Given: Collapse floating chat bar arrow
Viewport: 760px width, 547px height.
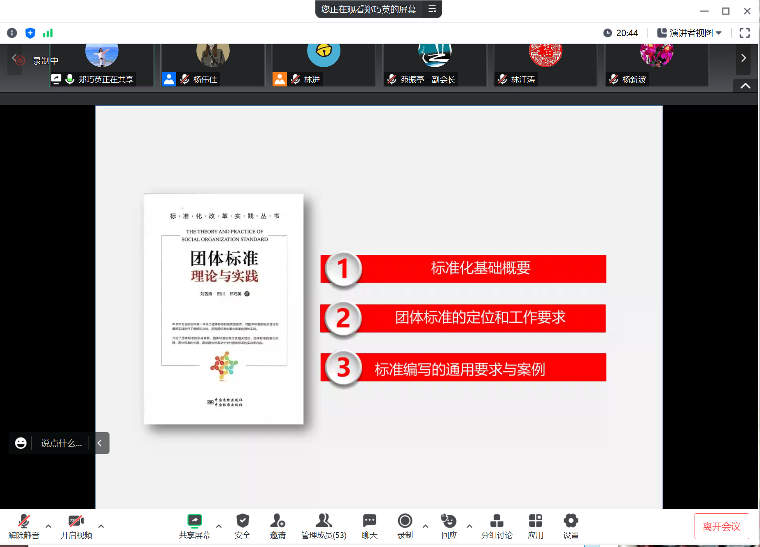Looking at the screenshot, I should point(99,443).
